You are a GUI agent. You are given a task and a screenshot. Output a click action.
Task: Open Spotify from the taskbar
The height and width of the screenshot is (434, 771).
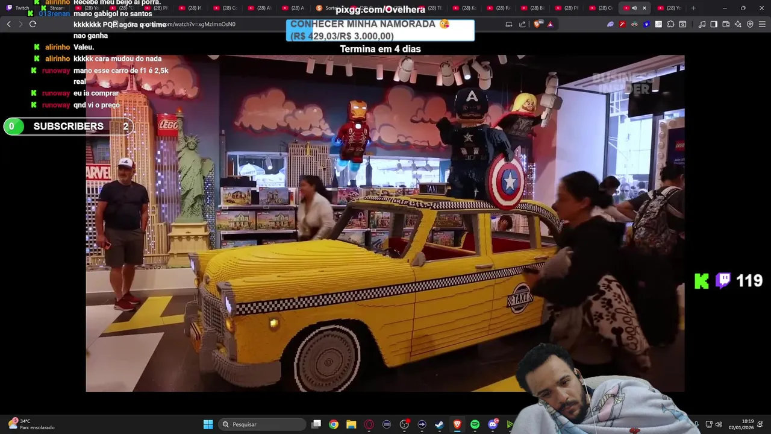[475, 424]
